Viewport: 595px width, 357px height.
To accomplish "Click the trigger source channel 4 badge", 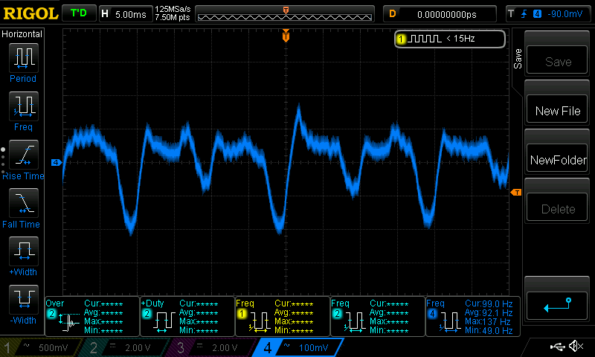I will point(537,14).
